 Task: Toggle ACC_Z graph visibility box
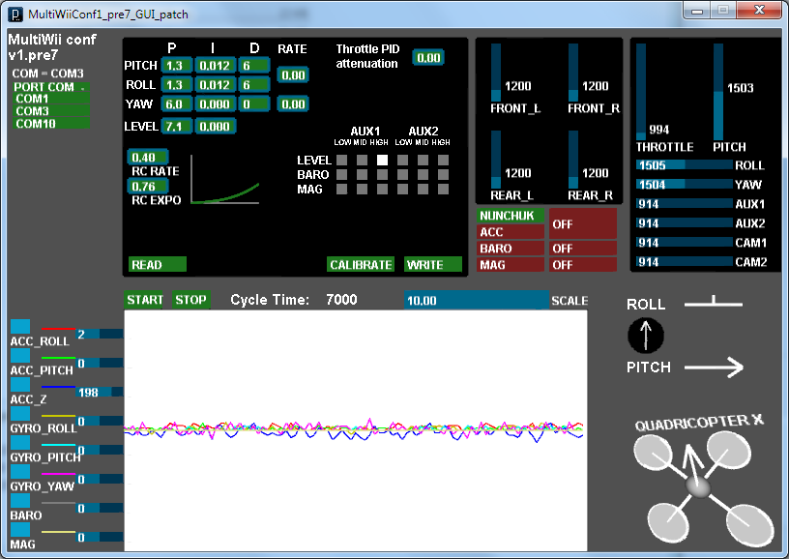pos(20,384)
